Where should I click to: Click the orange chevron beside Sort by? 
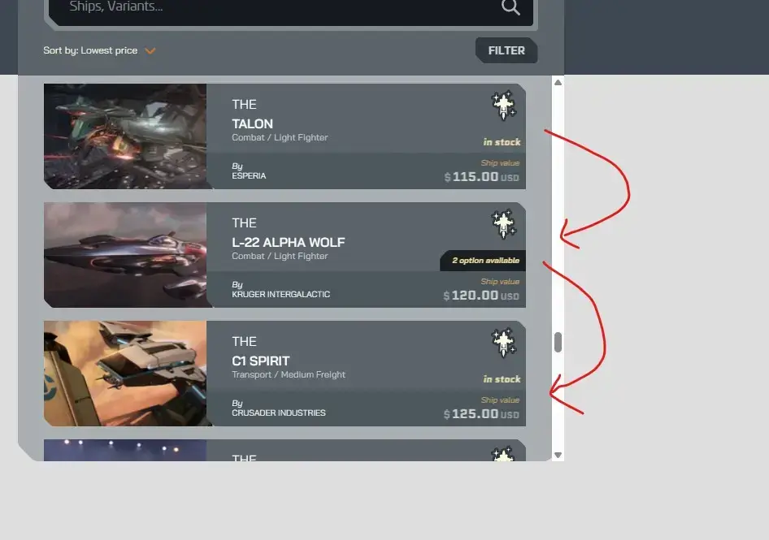point(150,51)
